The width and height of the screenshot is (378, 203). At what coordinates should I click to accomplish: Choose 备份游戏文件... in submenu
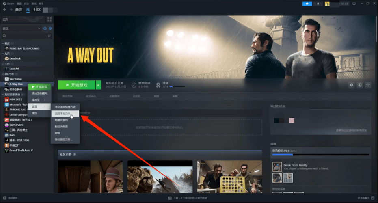coord(65,140)
